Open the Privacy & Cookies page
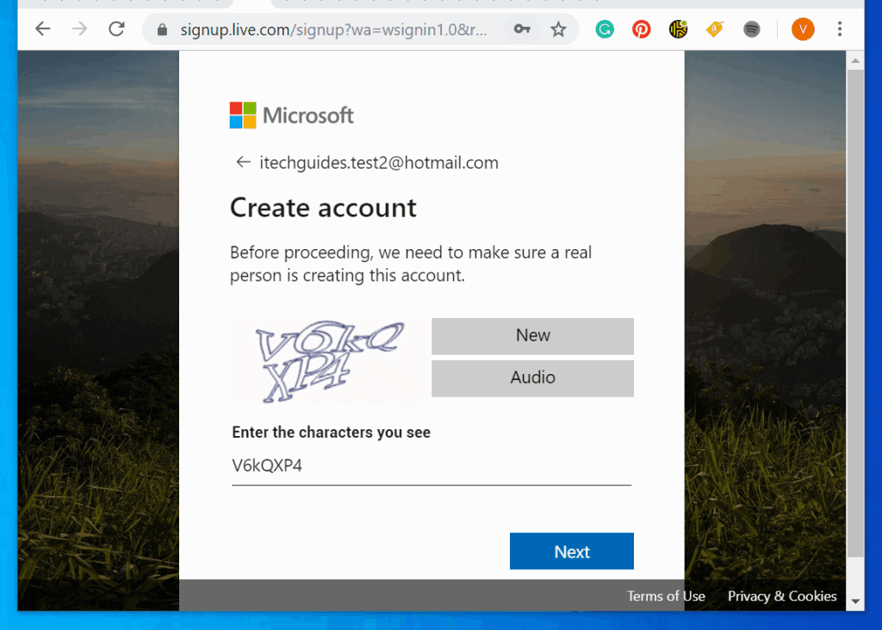This screenshot has height=630, width=882. tap(781, 596)
